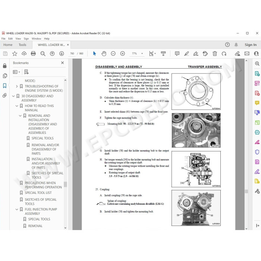Open the Help question mark icon
This screenshot has height=261, width=261.
click(227, 45)
